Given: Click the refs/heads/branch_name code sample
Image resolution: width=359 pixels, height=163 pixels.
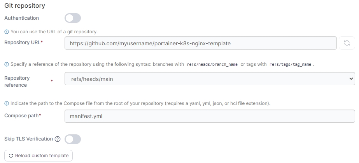Looking at the screenshot, I should (212, 65).
